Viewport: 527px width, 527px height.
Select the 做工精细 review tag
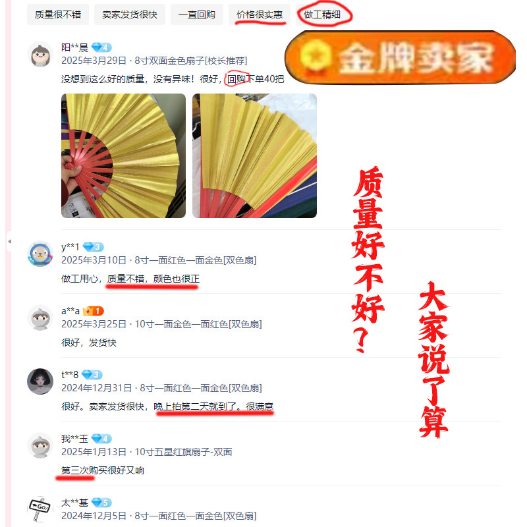pos(322,14)
